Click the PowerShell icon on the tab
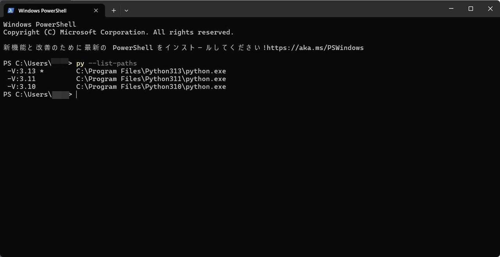Image resolution: width=500 pixels, height=257 pixels. pyautogui.click(x=11, y=11)
